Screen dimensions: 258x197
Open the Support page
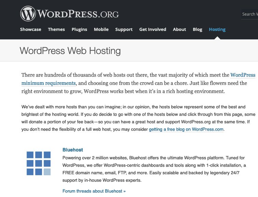(x=124, y=30)
